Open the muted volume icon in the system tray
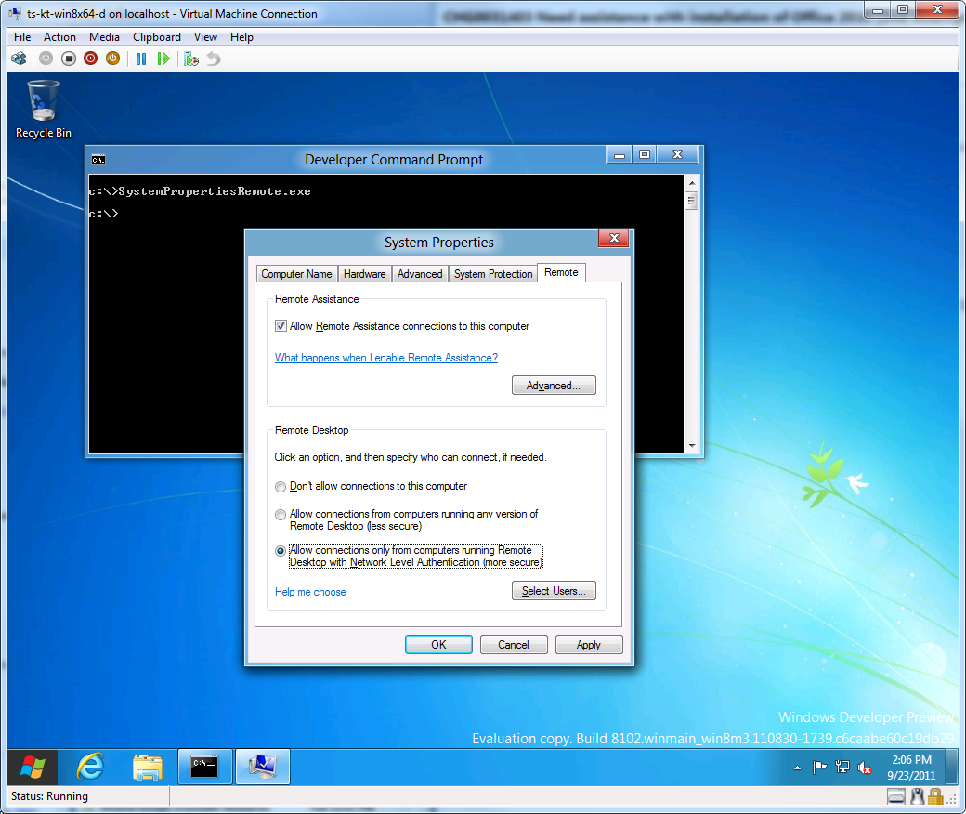Image resolution: width=966 pixels, height=814 pixels. tap(864, 768)
